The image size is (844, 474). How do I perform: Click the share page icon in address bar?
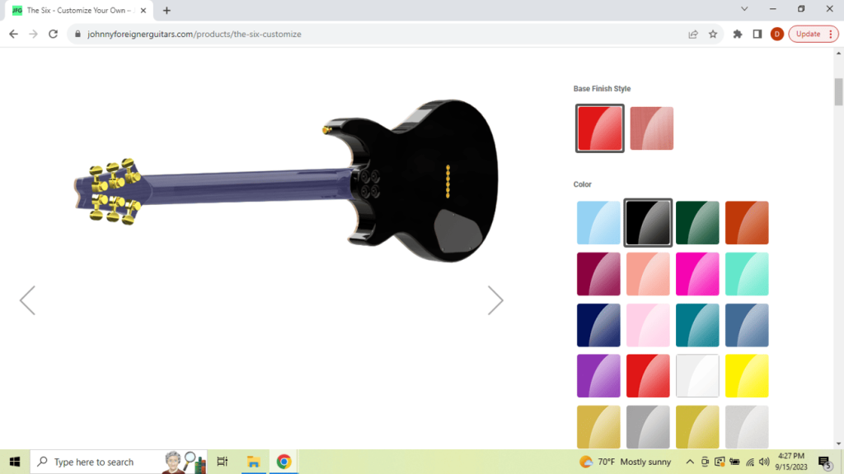point(693,34)
